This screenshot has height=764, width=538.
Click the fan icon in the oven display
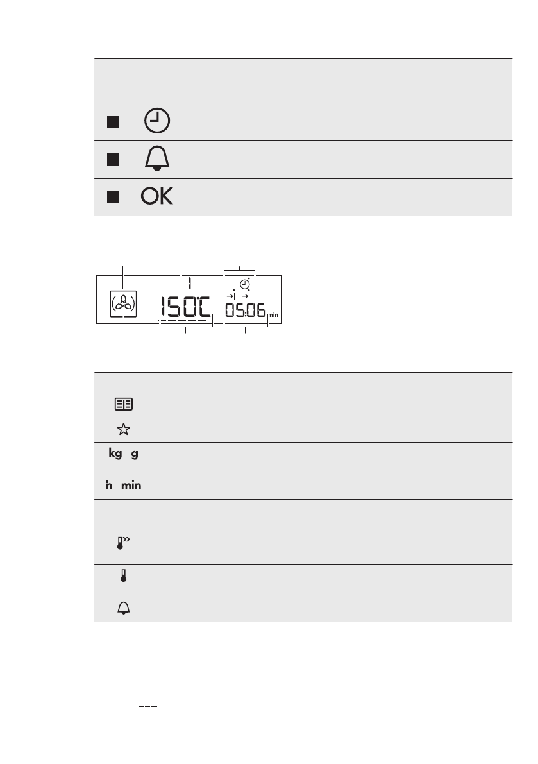pyautogui.click(x=122, y=303)
